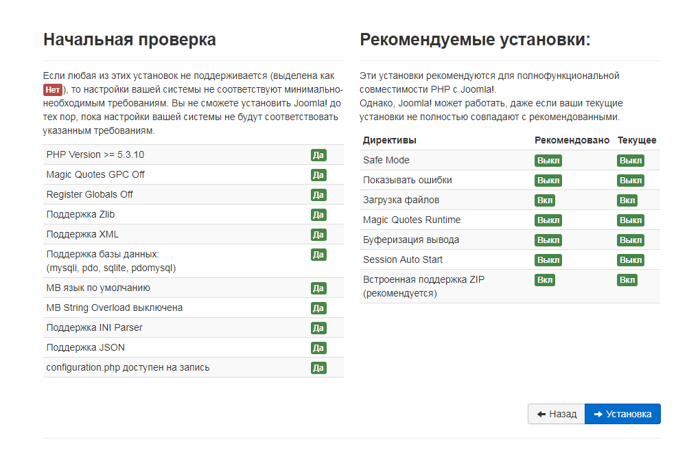Click the PHP Version >= 5.3.10 row label
Viewport: 700px width, 453px height.
[95, 155]
